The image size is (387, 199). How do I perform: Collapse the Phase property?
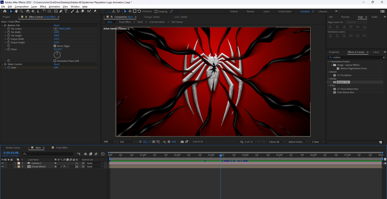[x=6, y=49]
